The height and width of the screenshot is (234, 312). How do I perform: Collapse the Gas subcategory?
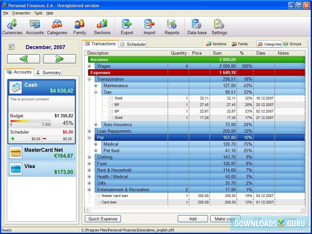click(96, 92)
